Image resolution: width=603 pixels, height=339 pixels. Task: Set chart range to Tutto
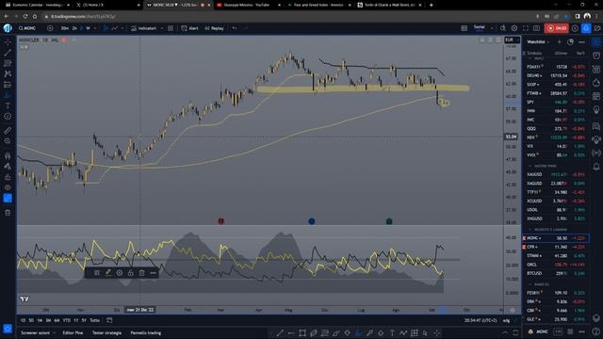click(x=94, y=320)
